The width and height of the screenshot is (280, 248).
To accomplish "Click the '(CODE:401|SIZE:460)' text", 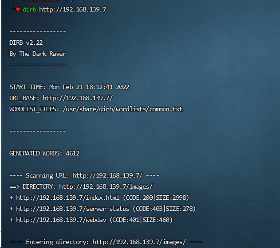I will tap(141, 220).
